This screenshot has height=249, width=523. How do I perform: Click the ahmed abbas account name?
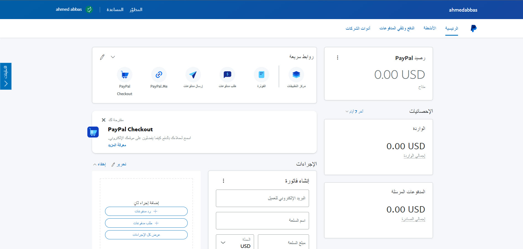(69, 9)
